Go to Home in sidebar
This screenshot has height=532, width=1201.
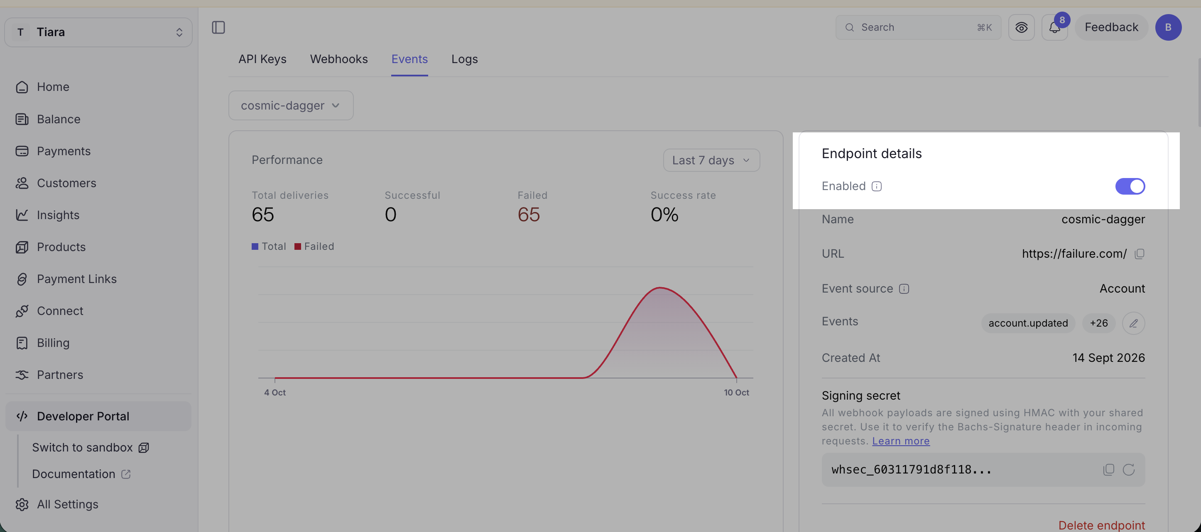tap(99, 87)
